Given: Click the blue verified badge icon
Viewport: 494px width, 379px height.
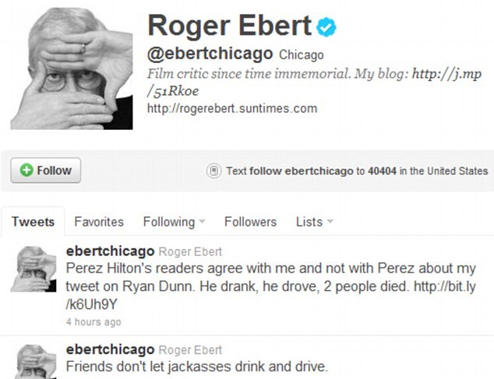Looking at the screenshot, I should point(326,27).
